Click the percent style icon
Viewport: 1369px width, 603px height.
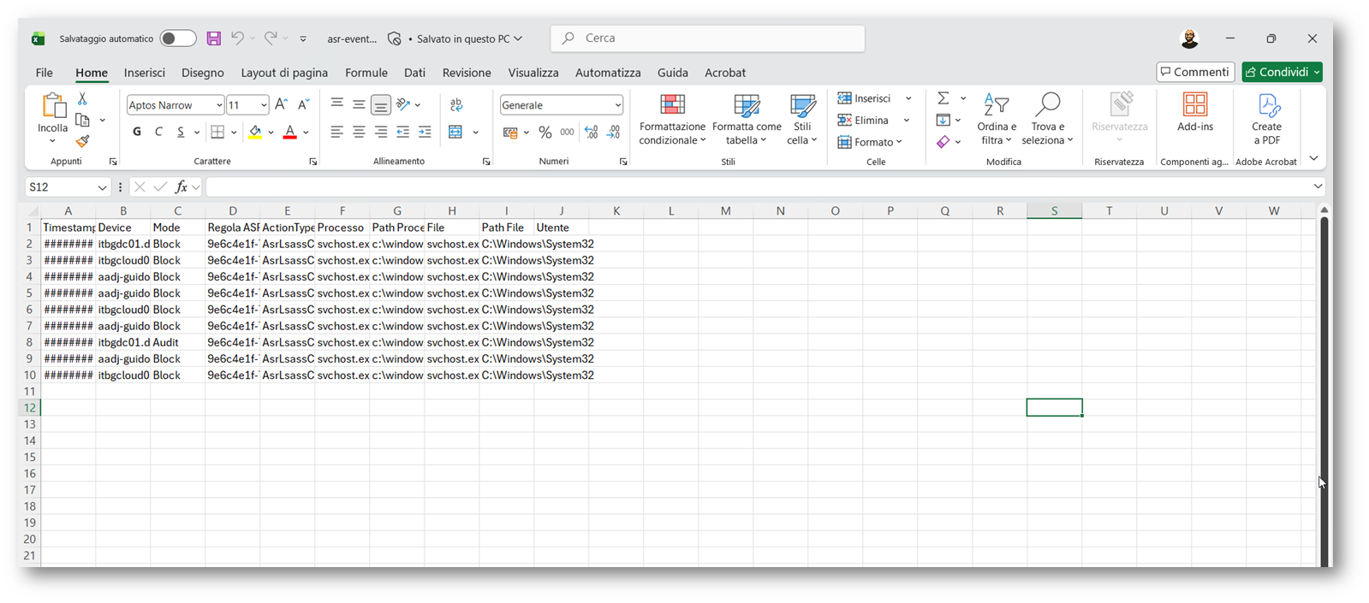(x=545, y=133)
